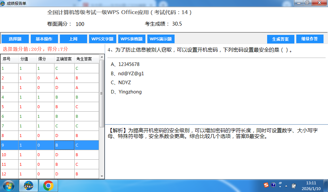Screen dimensions: 328x192
Task: Click the question list scrollbar thumb
Action: 102,93
